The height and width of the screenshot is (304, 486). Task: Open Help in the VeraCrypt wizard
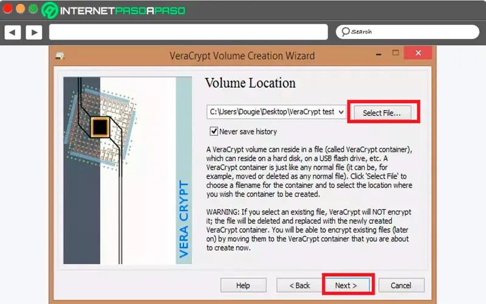point(244,285)
